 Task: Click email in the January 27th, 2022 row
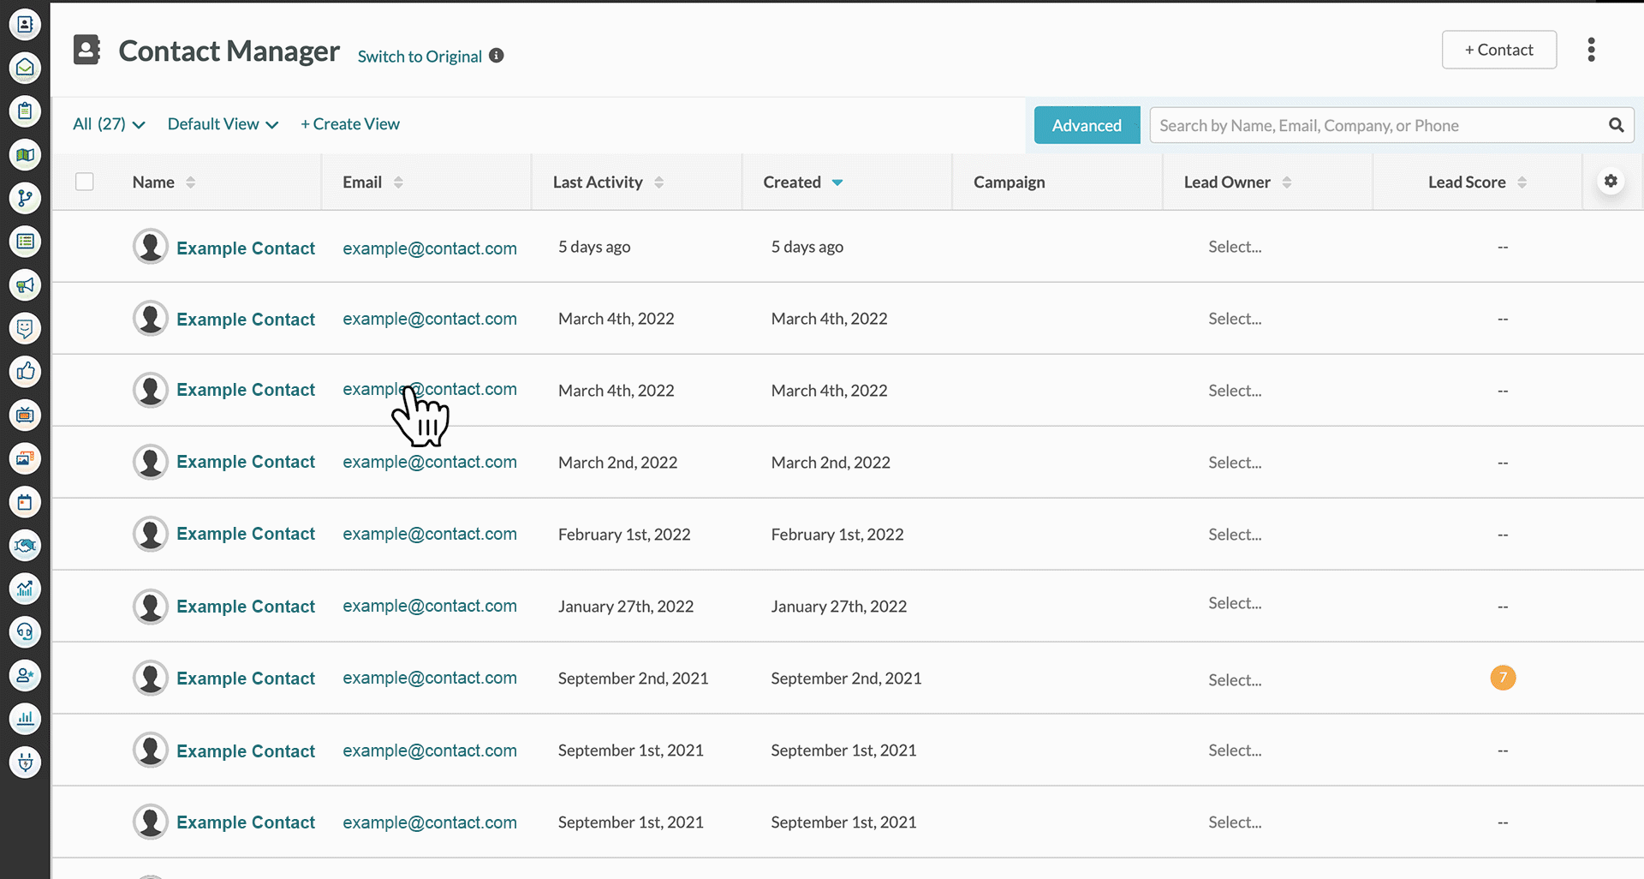430,606
